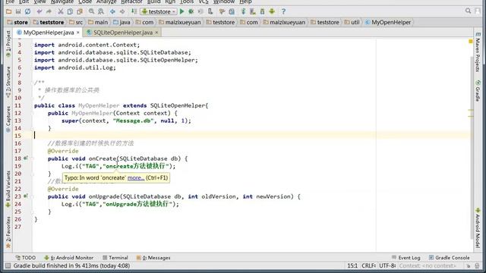Click the Sync Gradle files icon

coord(243,12)
